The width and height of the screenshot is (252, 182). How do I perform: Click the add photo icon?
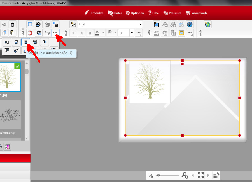(x=157, y=25)
